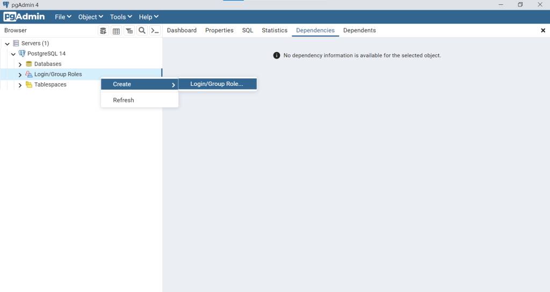Collapse the Servers (1) tree node

(x=8, y=44)
